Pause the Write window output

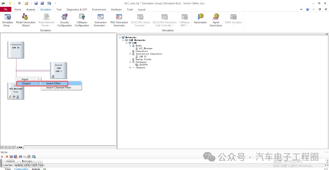point(2,157)
